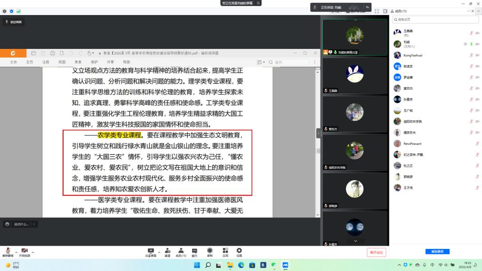Toggle 开启视频 camera in bottom toolbar

click(x=24, y=251)
